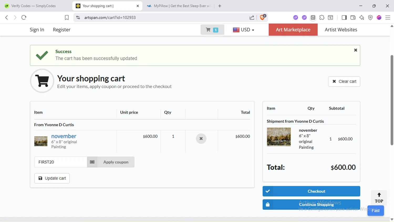This screenshot has height=222, width=394.
Task: Open the november painting link
Action: 64,136
